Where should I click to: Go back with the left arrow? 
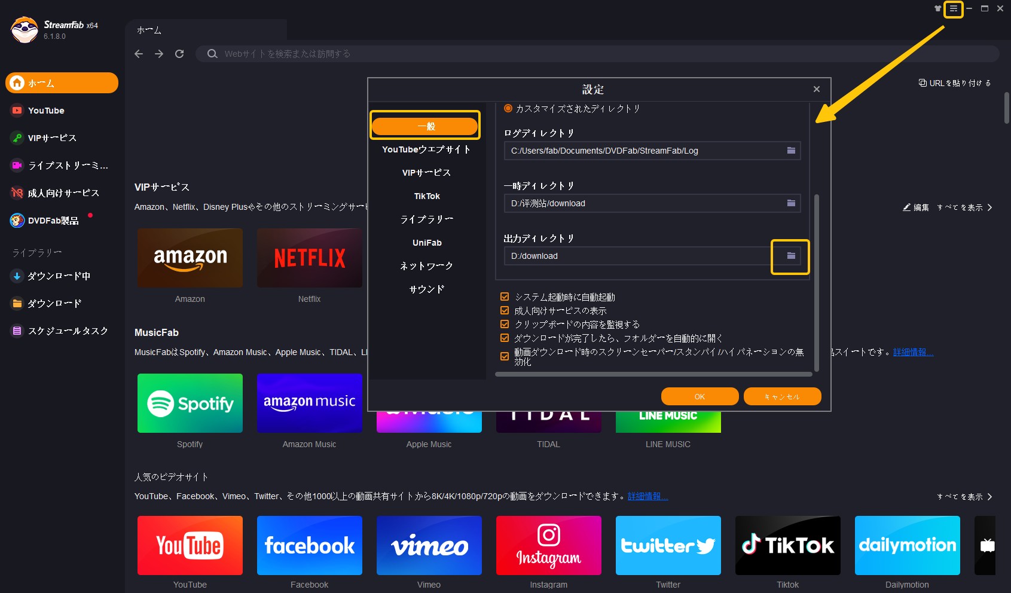139,54
